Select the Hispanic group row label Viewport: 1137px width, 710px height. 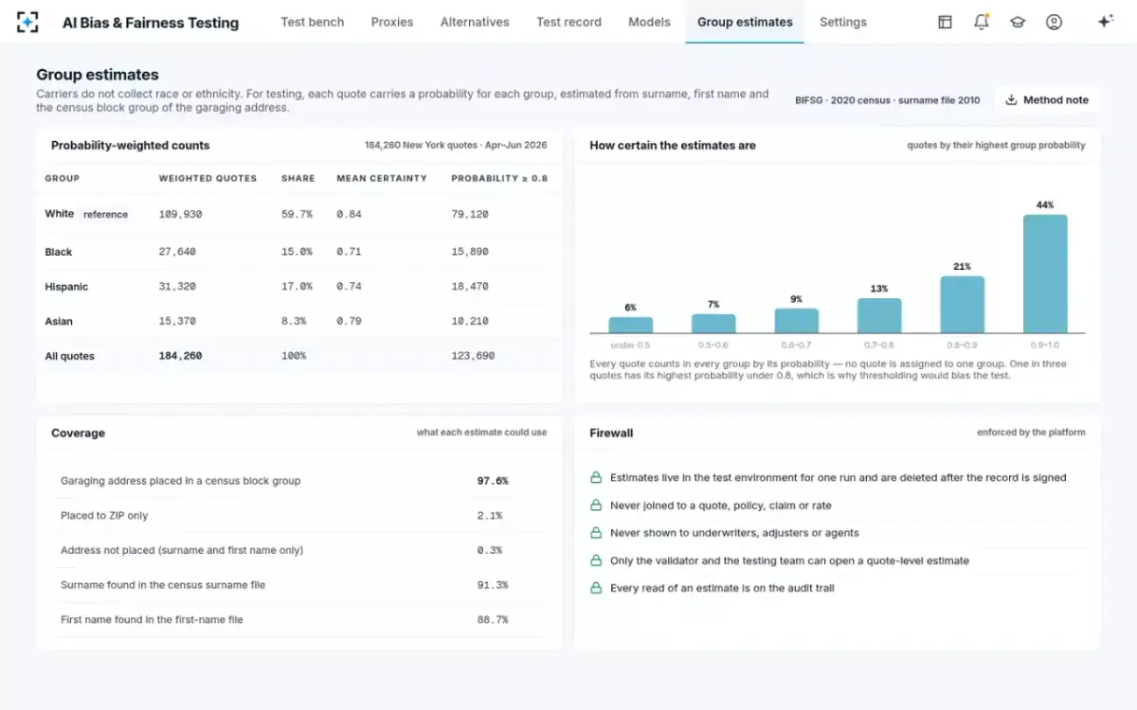coord(66,287)
